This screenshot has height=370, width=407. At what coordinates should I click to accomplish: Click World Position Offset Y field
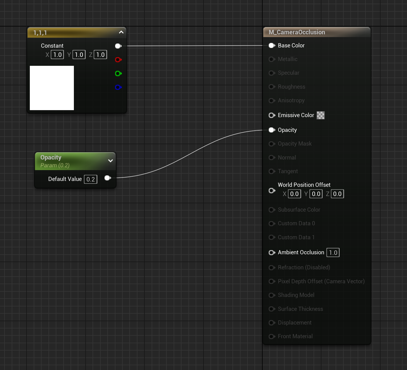tap(316, 194)
